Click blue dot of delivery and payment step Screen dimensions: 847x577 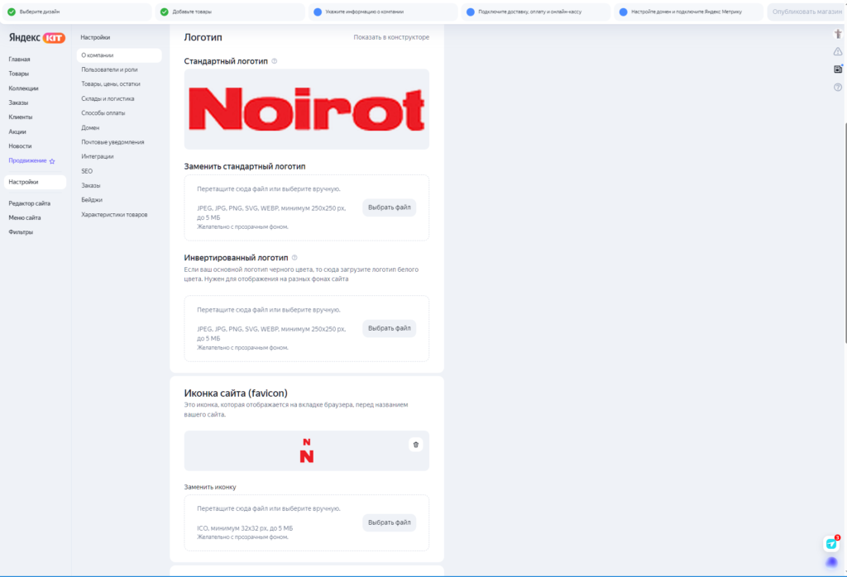pos(471,12)
